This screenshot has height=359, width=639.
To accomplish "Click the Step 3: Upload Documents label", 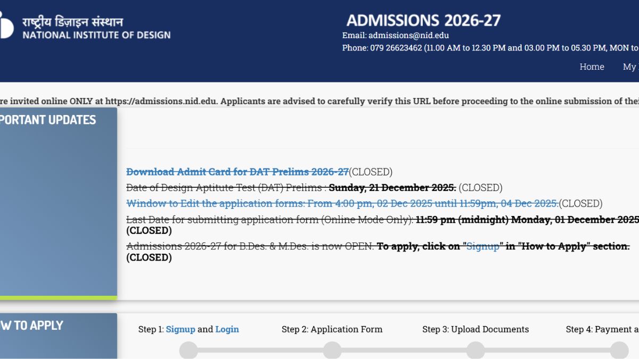I will 476,329.
